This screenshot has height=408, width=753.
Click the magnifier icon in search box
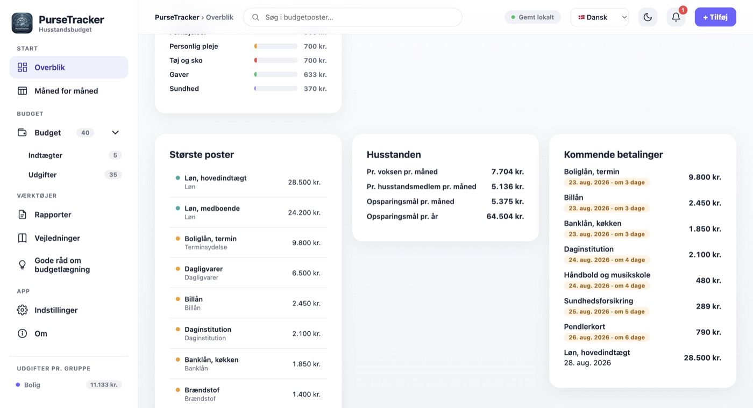pyautogui.click(x=256, y=17)
